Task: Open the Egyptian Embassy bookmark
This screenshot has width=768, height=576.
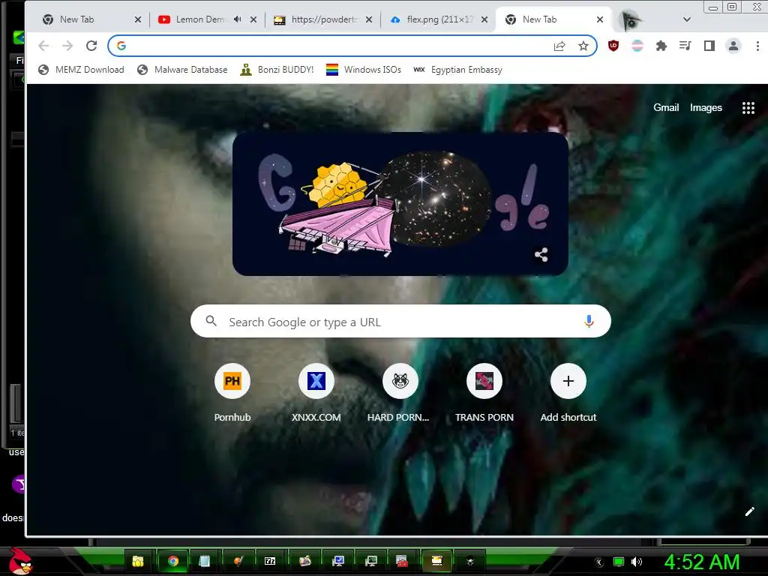Action: (457, 70)
